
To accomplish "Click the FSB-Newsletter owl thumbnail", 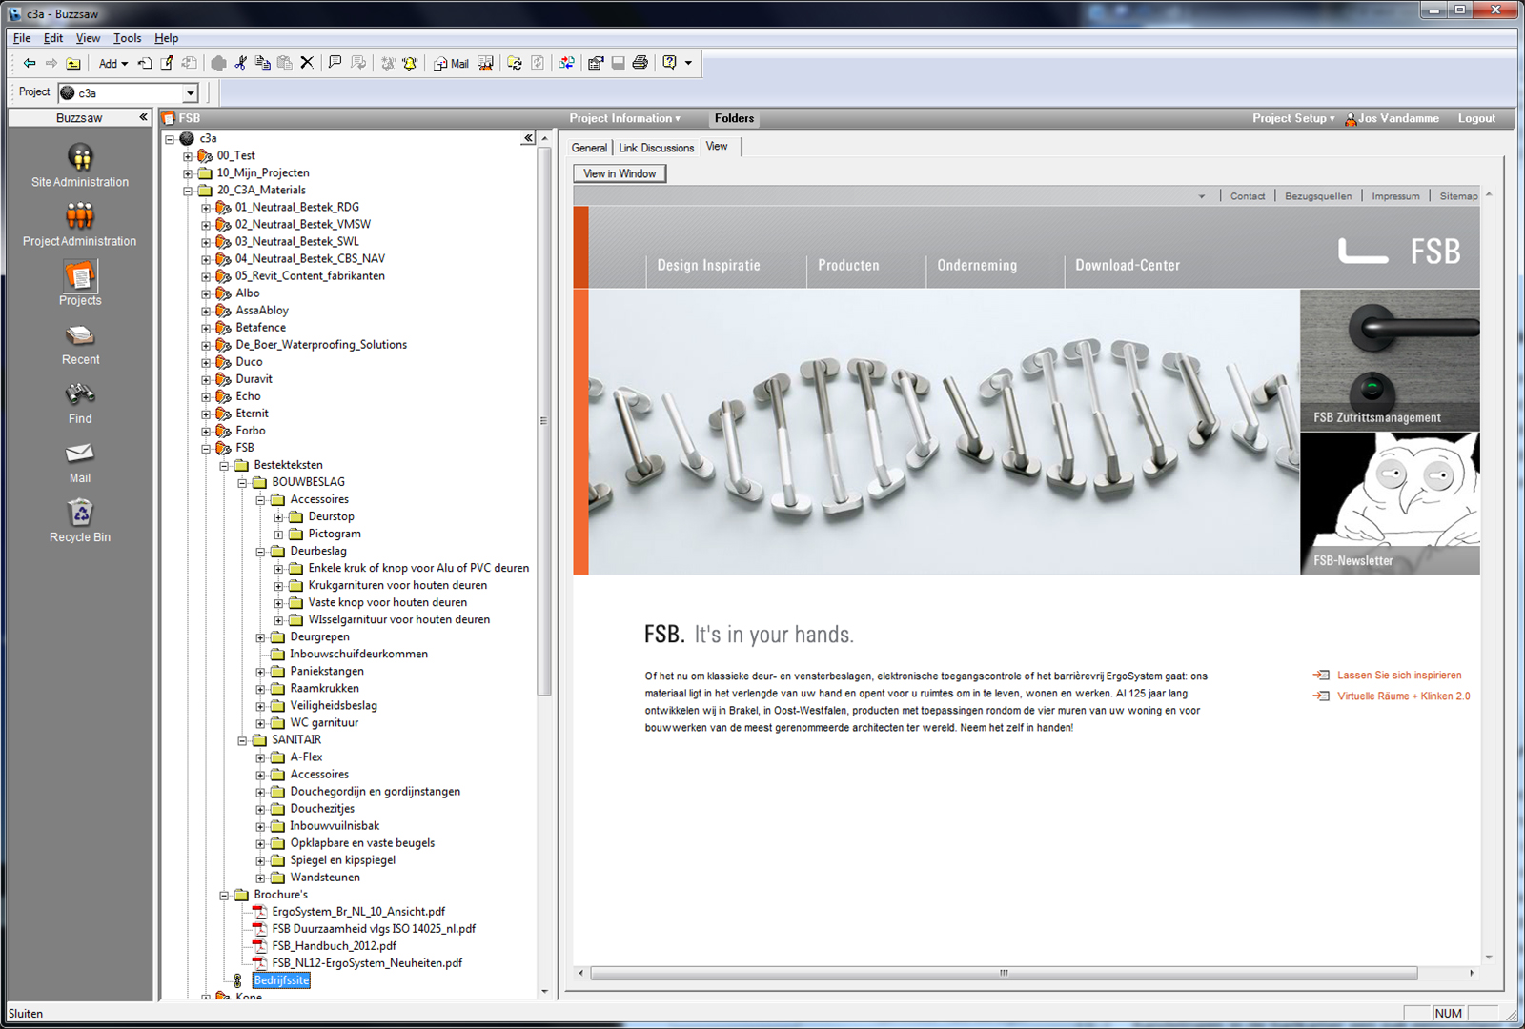I will pos(1390,503).
